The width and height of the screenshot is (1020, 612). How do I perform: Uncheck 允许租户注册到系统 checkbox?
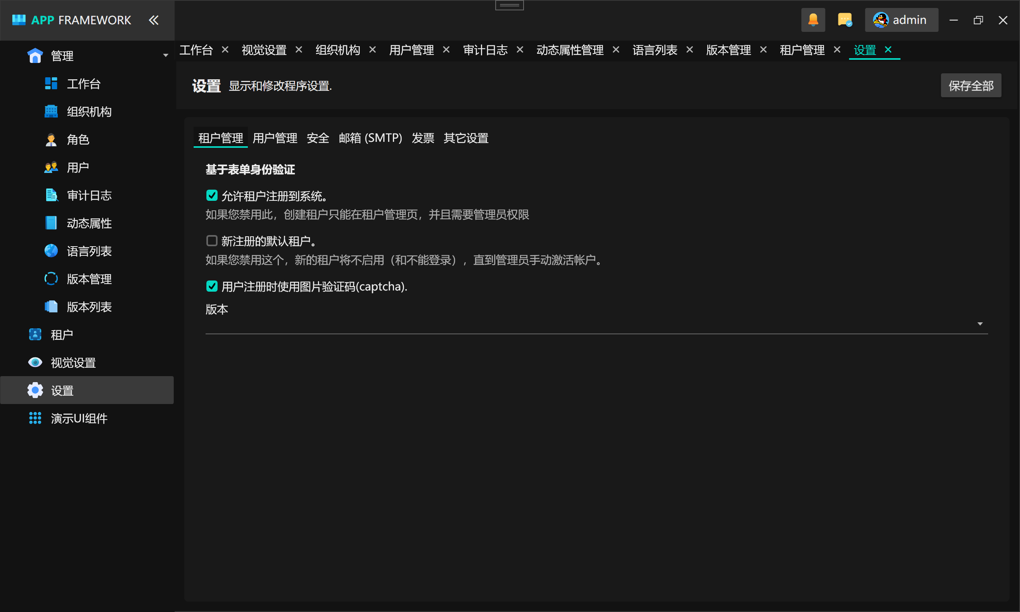pos(212,196)
